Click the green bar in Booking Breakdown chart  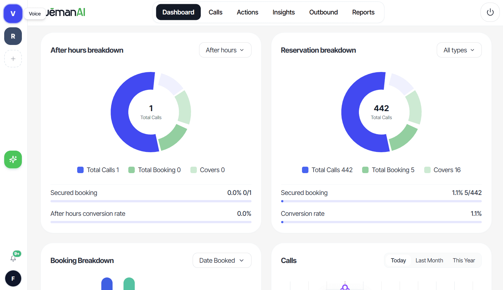pyautogui.click(x=129, y=284)
